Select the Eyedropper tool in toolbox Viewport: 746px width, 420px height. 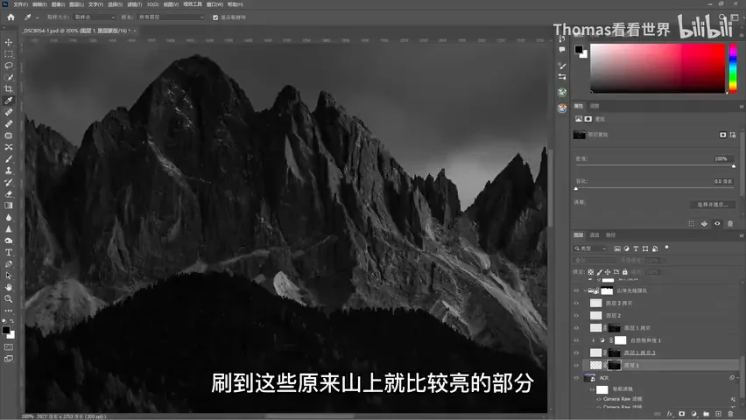pos(9,101)
